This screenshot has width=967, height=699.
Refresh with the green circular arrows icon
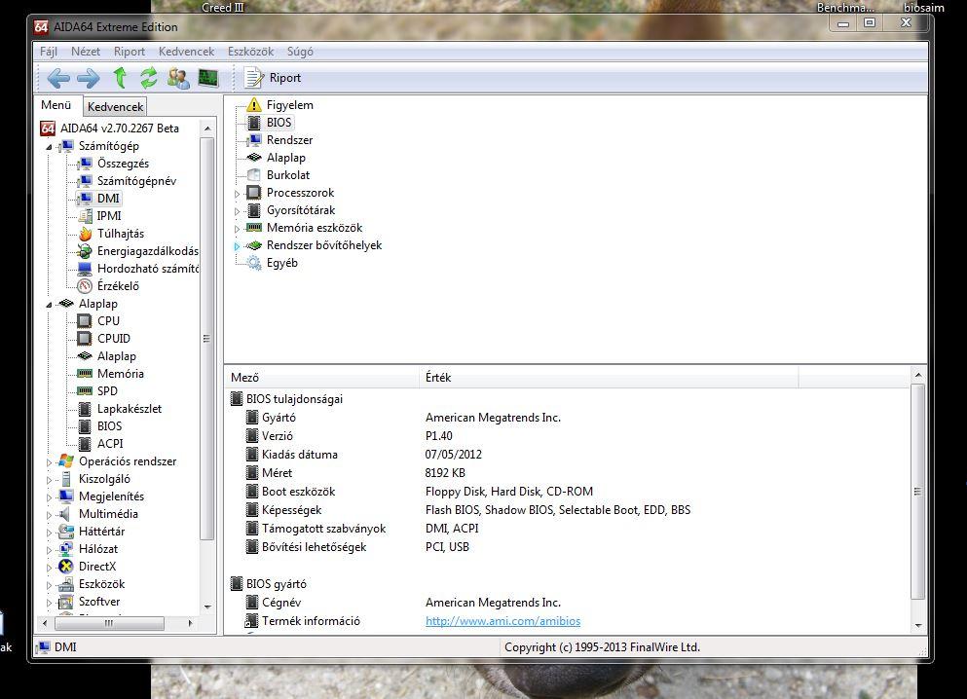(x=149, y=78)
